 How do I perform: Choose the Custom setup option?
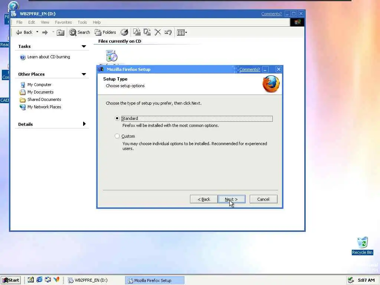pyautogui.click(x=117, y=136)
